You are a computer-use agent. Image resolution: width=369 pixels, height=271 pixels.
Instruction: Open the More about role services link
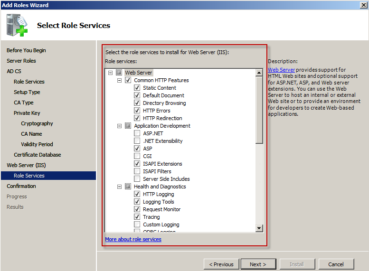click(133, 239)
